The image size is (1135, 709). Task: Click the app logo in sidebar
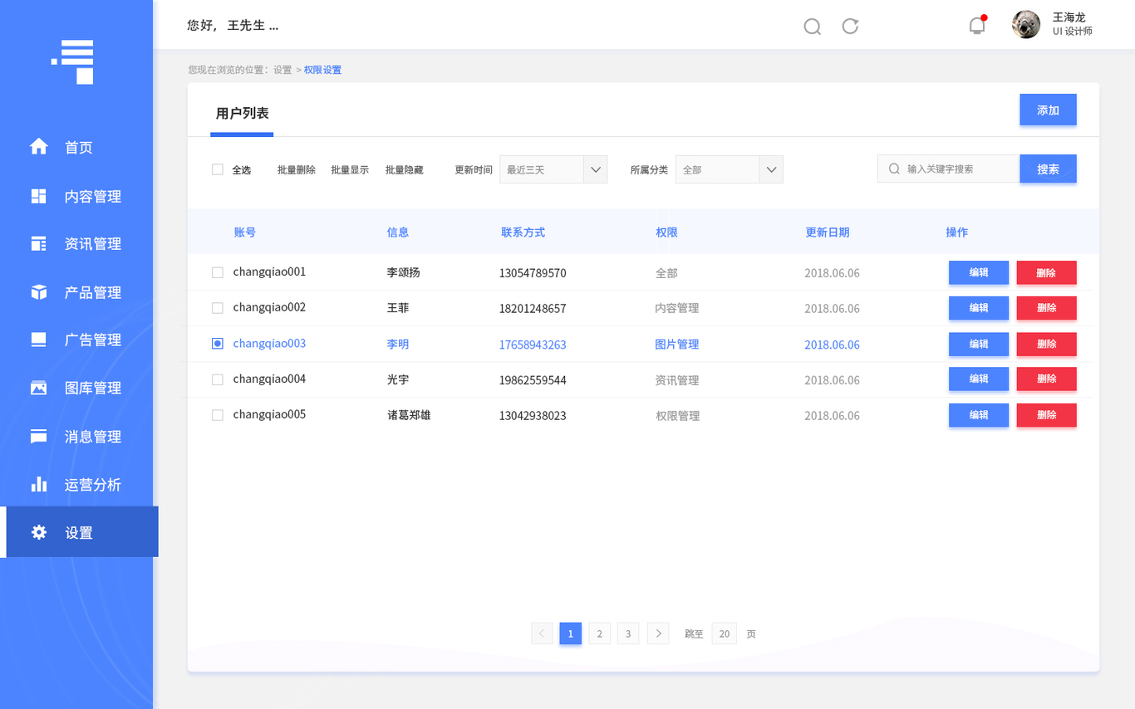[73, 61]
